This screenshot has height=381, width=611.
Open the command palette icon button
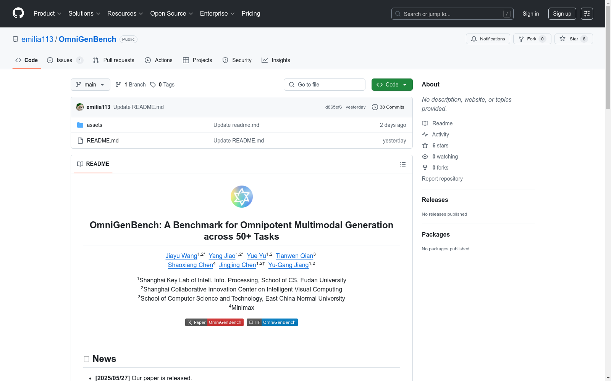587,14
